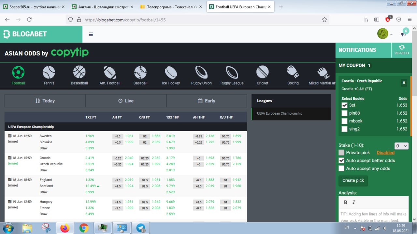The width and height of the screenshot is (417, 234).
Task: Select the Rugby Union sport icon
Action: tap(201, 72)
